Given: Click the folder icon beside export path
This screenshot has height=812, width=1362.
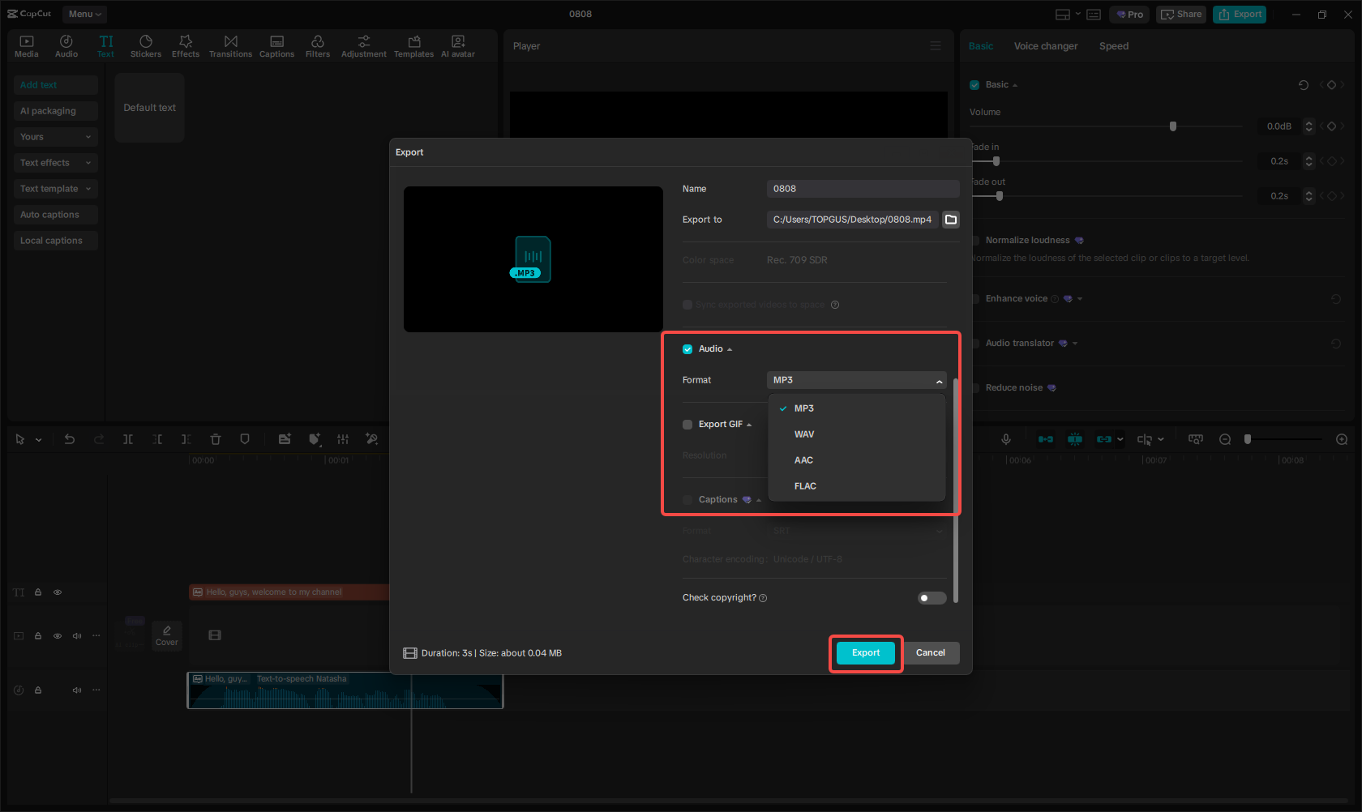Looking at the screenshot, I should point(950,219).
